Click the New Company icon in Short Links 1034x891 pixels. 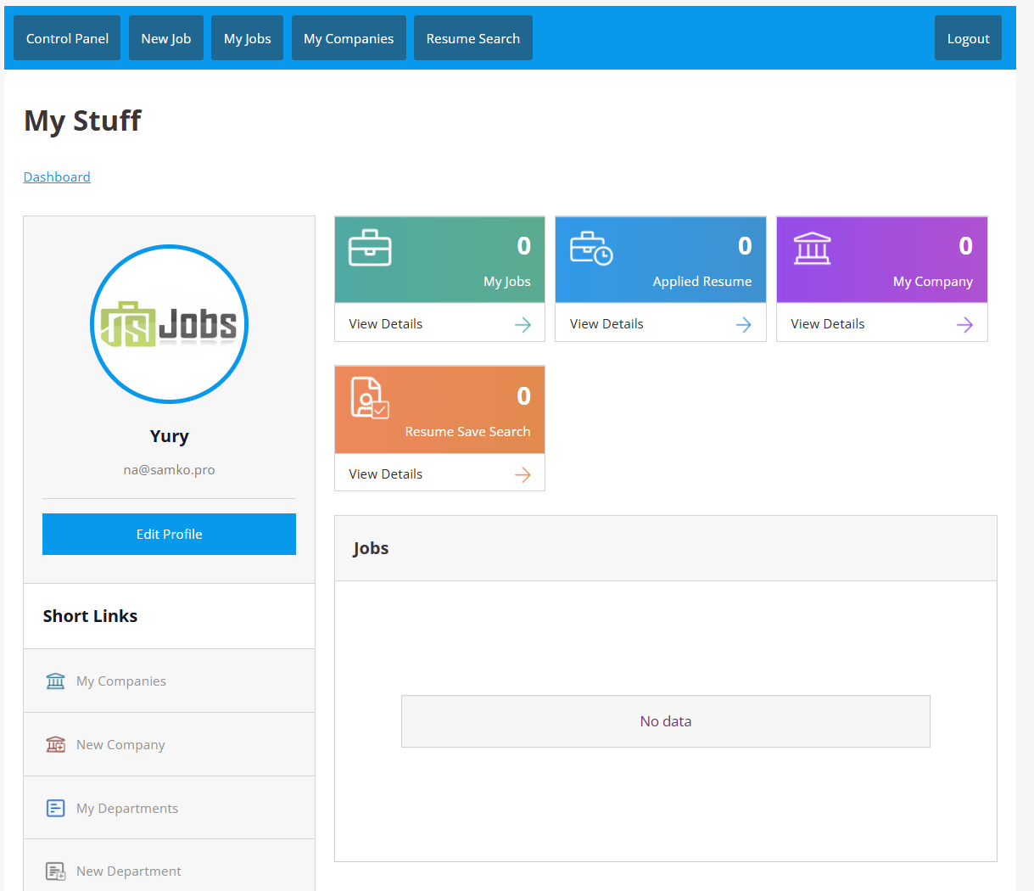tap(56, 745)
